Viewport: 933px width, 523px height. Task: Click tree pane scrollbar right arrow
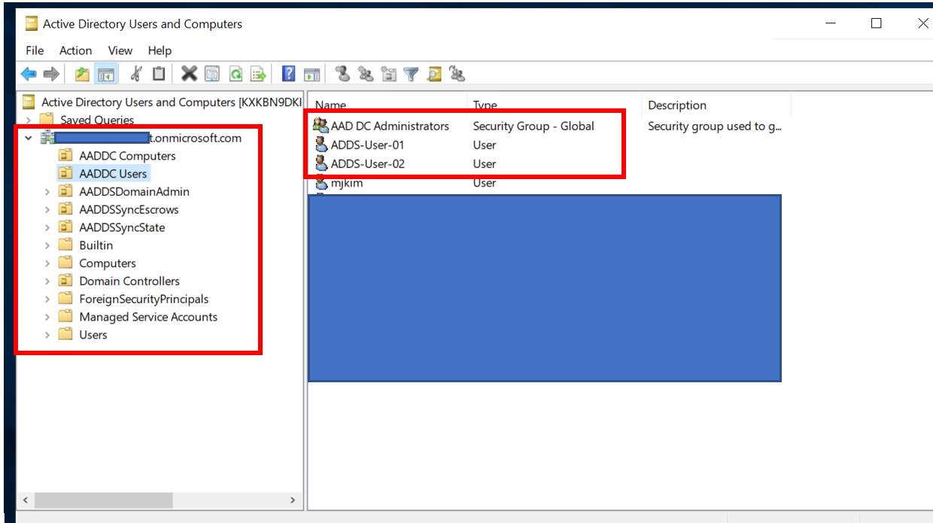pyautogui.click(x=293, y=500)
